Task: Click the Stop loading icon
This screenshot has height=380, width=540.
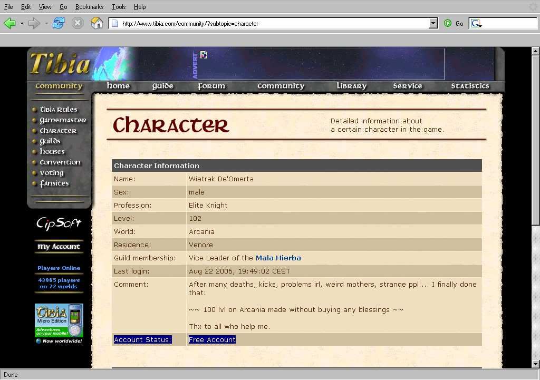Action: pyautogui.click(x=78, y=23)
